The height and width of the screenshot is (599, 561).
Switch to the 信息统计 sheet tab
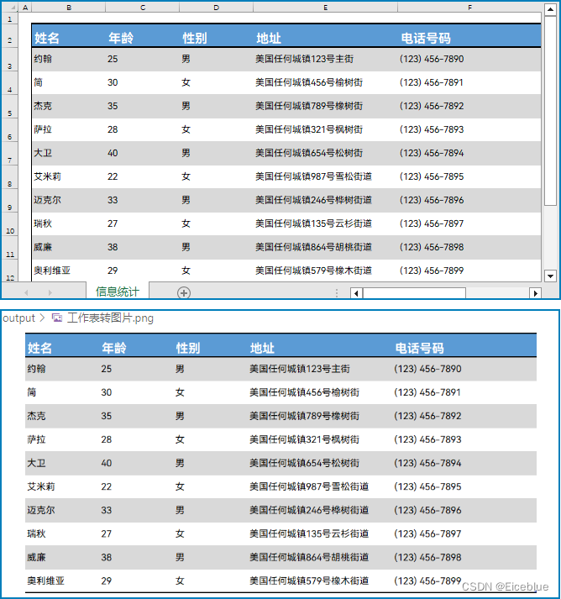point(118,292)
